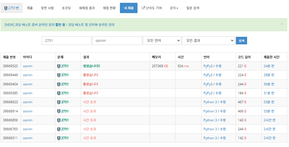Edit submission 39666765 via 수정 link

[x=223, y=129]
